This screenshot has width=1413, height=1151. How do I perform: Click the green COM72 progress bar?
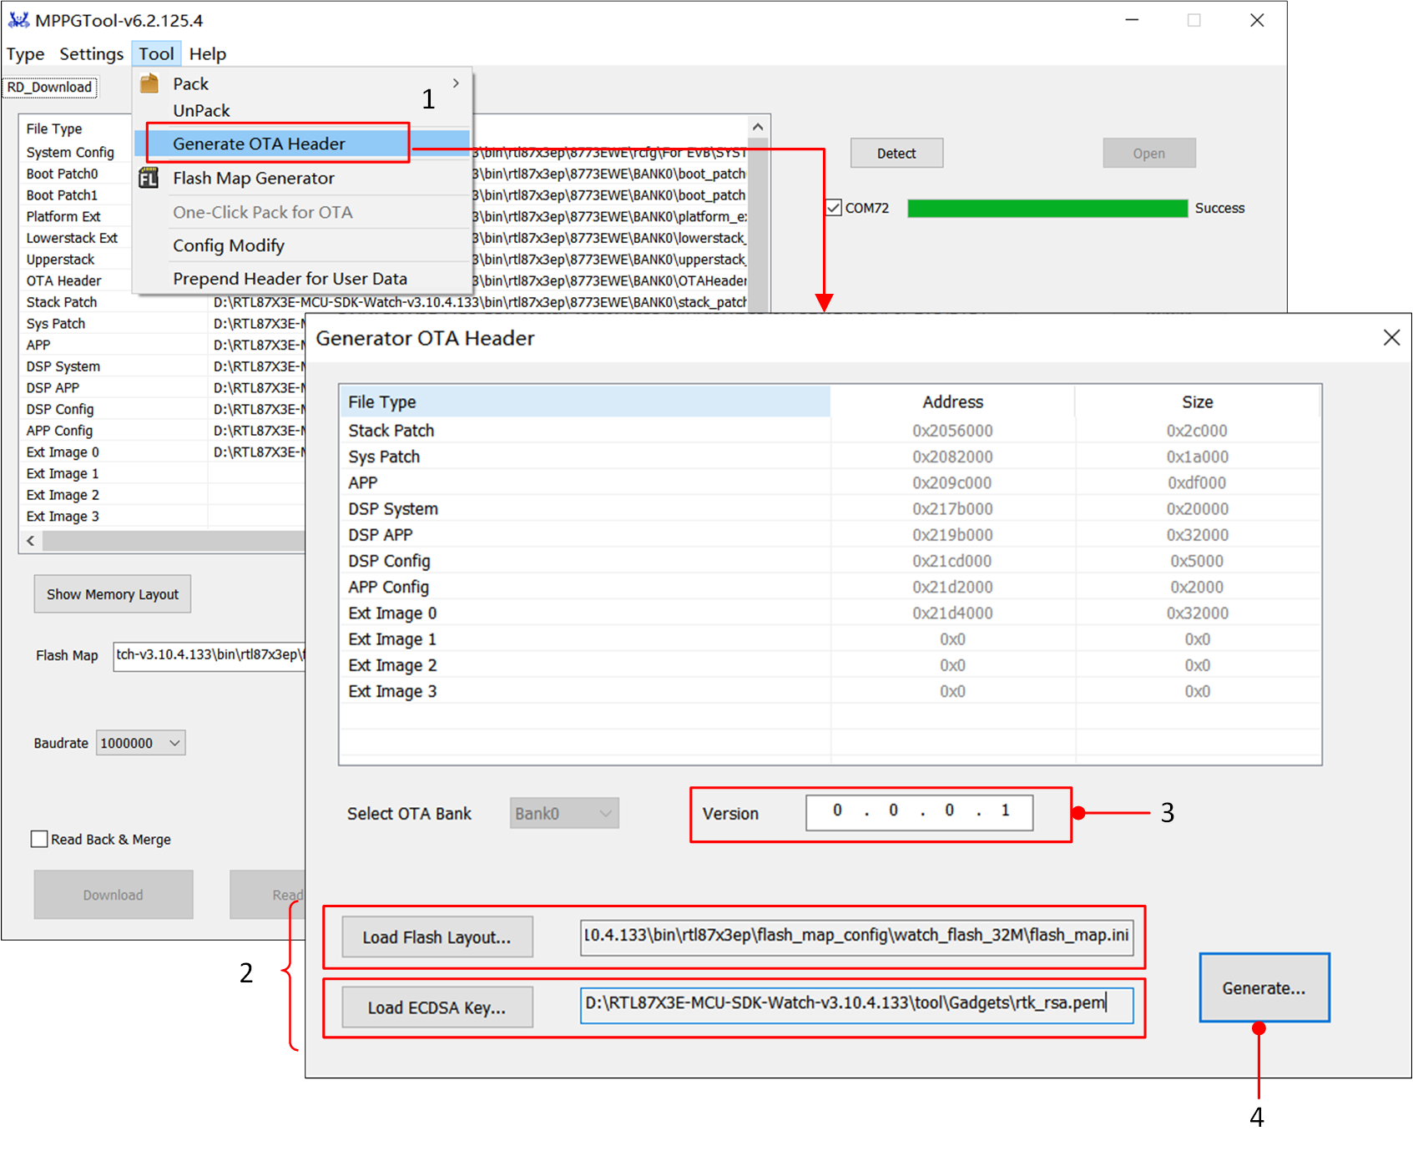coord(1047,208)
